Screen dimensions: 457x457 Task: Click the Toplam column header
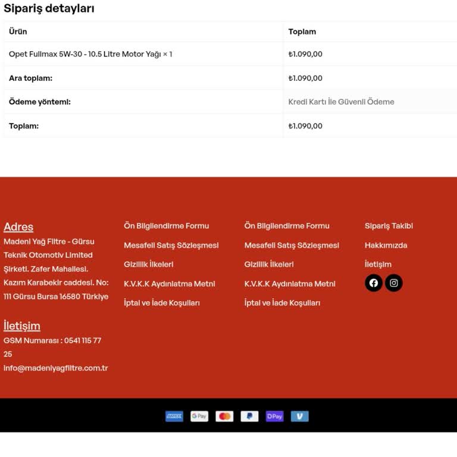[302, 32]
